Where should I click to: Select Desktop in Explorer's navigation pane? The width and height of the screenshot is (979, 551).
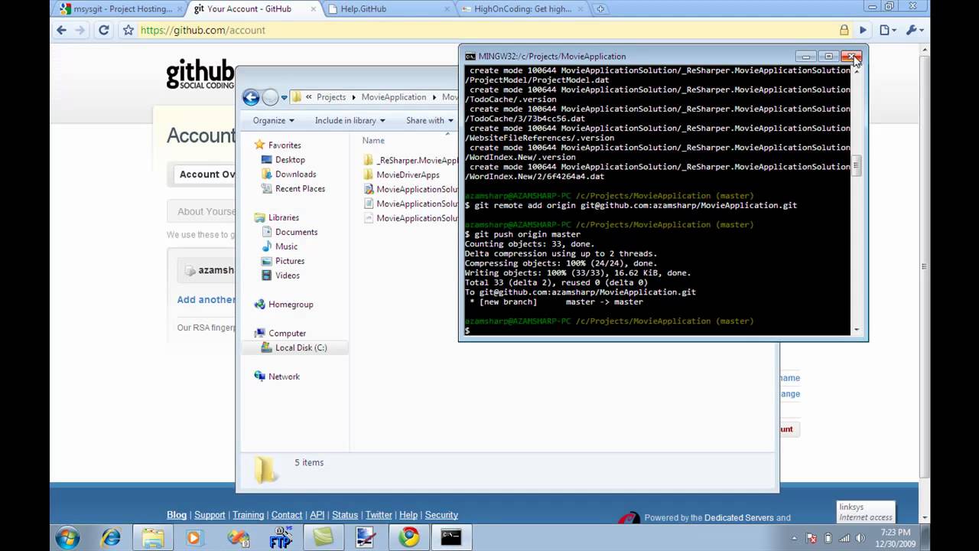pyautogui.click(x=290, y=160)
